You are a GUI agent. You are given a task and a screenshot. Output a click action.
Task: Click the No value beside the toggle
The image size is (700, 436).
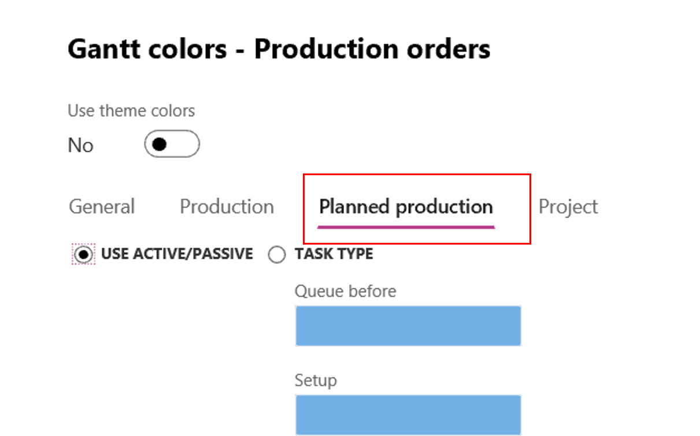pyautogui.click(x=81, y=145)
